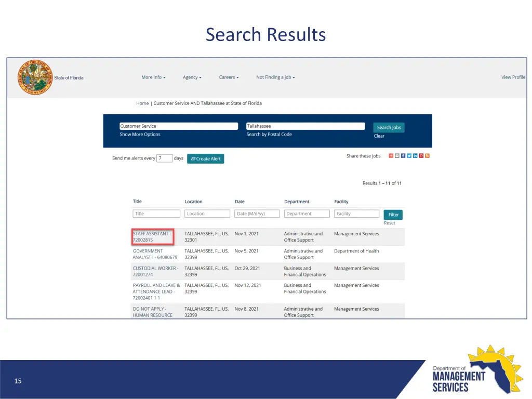The height and width of the screenshot is (399, 532).
Task: Sort results by the Location column header
Action: click(193, 202)
